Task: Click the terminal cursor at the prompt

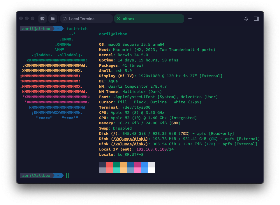Action: 68,175
